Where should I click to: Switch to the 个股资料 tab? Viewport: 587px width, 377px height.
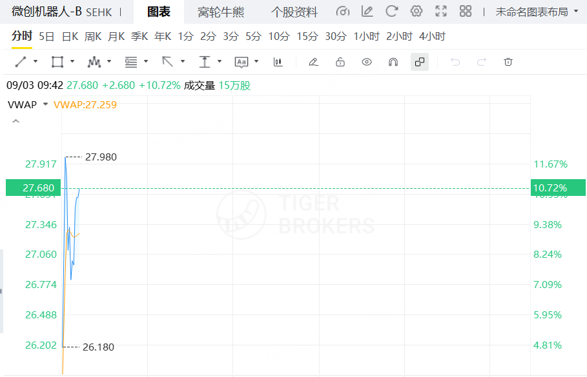[294, 12]
